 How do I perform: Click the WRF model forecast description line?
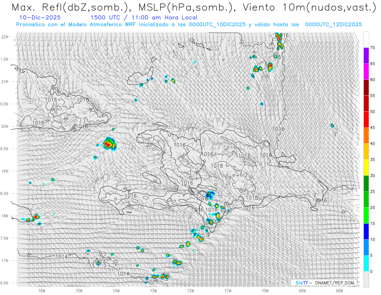(189, 25)
